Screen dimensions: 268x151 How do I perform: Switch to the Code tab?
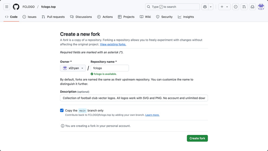[x=11, y=17]
